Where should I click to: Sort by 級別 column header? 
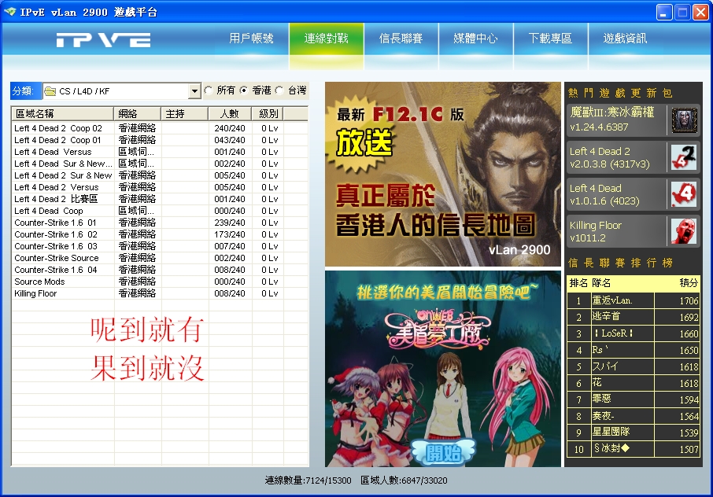tap(268, 113)
